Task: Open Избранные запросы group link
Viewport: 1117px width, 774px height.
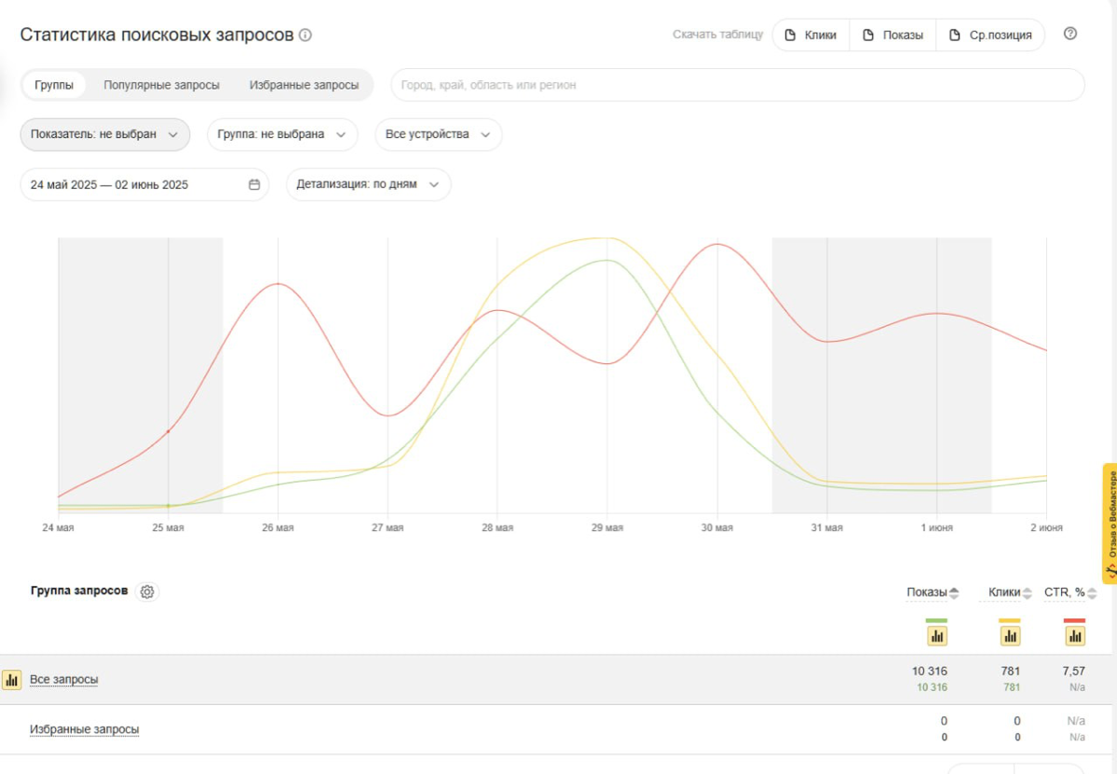Action: coord(85,729)
